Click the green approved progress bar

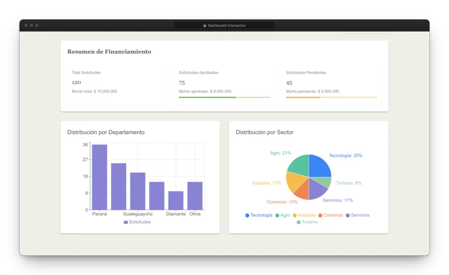click(x=224, y=97)
